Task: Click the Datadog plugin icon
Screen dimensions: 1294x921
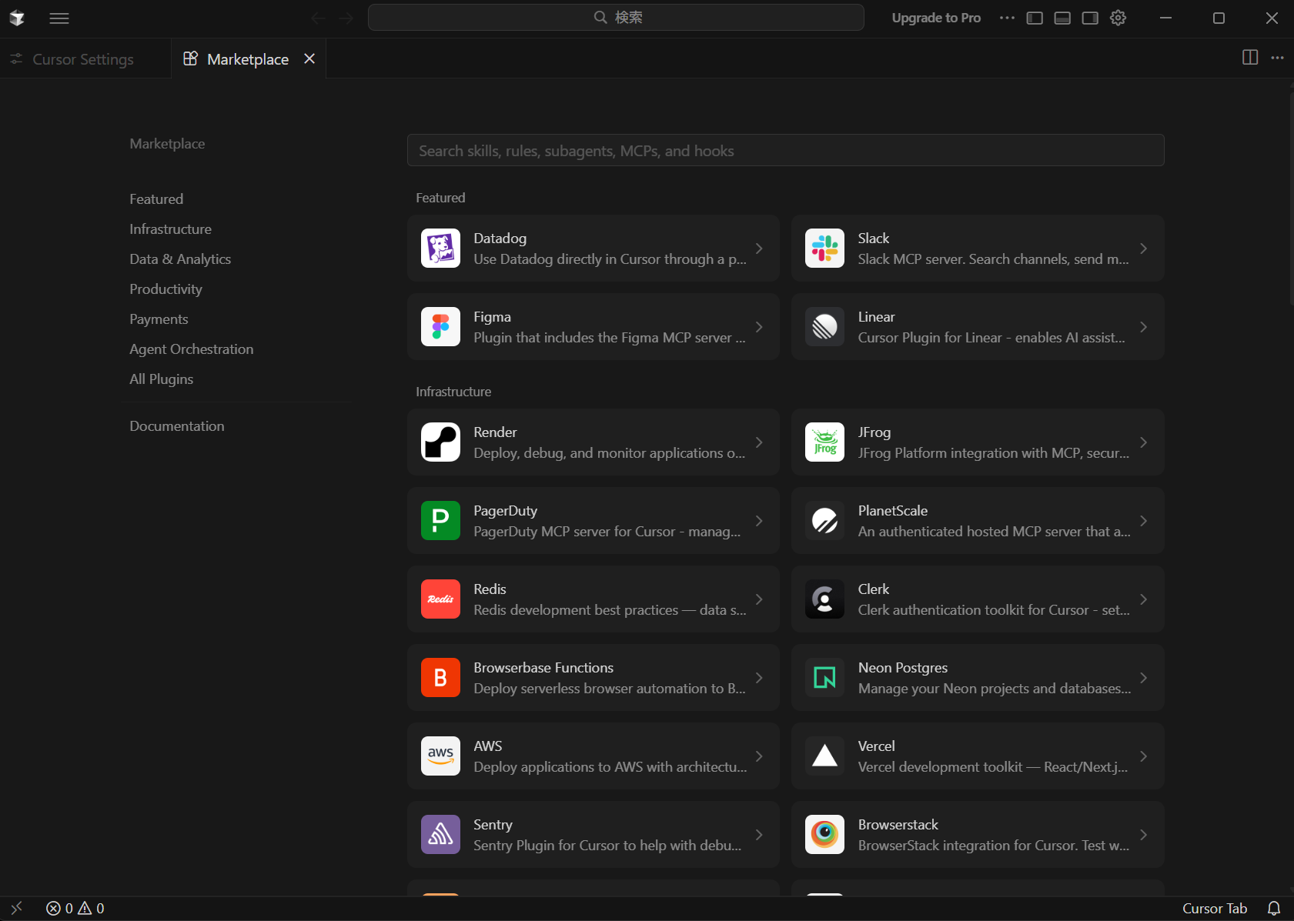Action: [440, 249]
